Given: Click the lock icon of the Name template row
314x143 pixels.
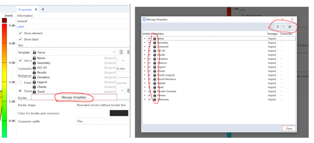Looking at the screenshot, I should (x=155, y=38).
